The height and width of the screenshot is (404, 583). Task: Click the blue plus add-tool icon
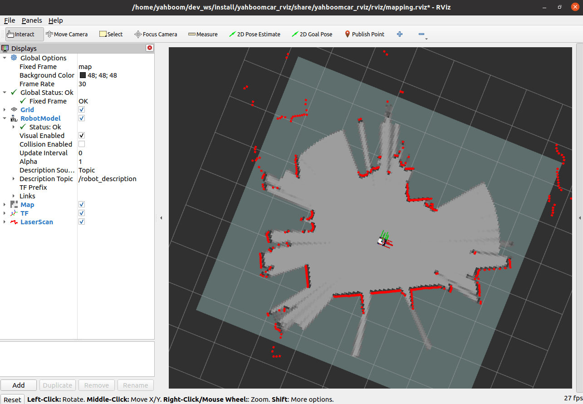click(x=400, y=34)
